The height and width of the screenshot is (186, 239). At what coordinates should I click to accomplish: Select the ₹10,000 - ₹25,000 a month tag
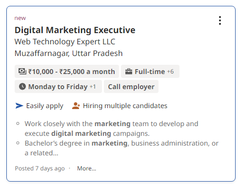click(67, 72)
